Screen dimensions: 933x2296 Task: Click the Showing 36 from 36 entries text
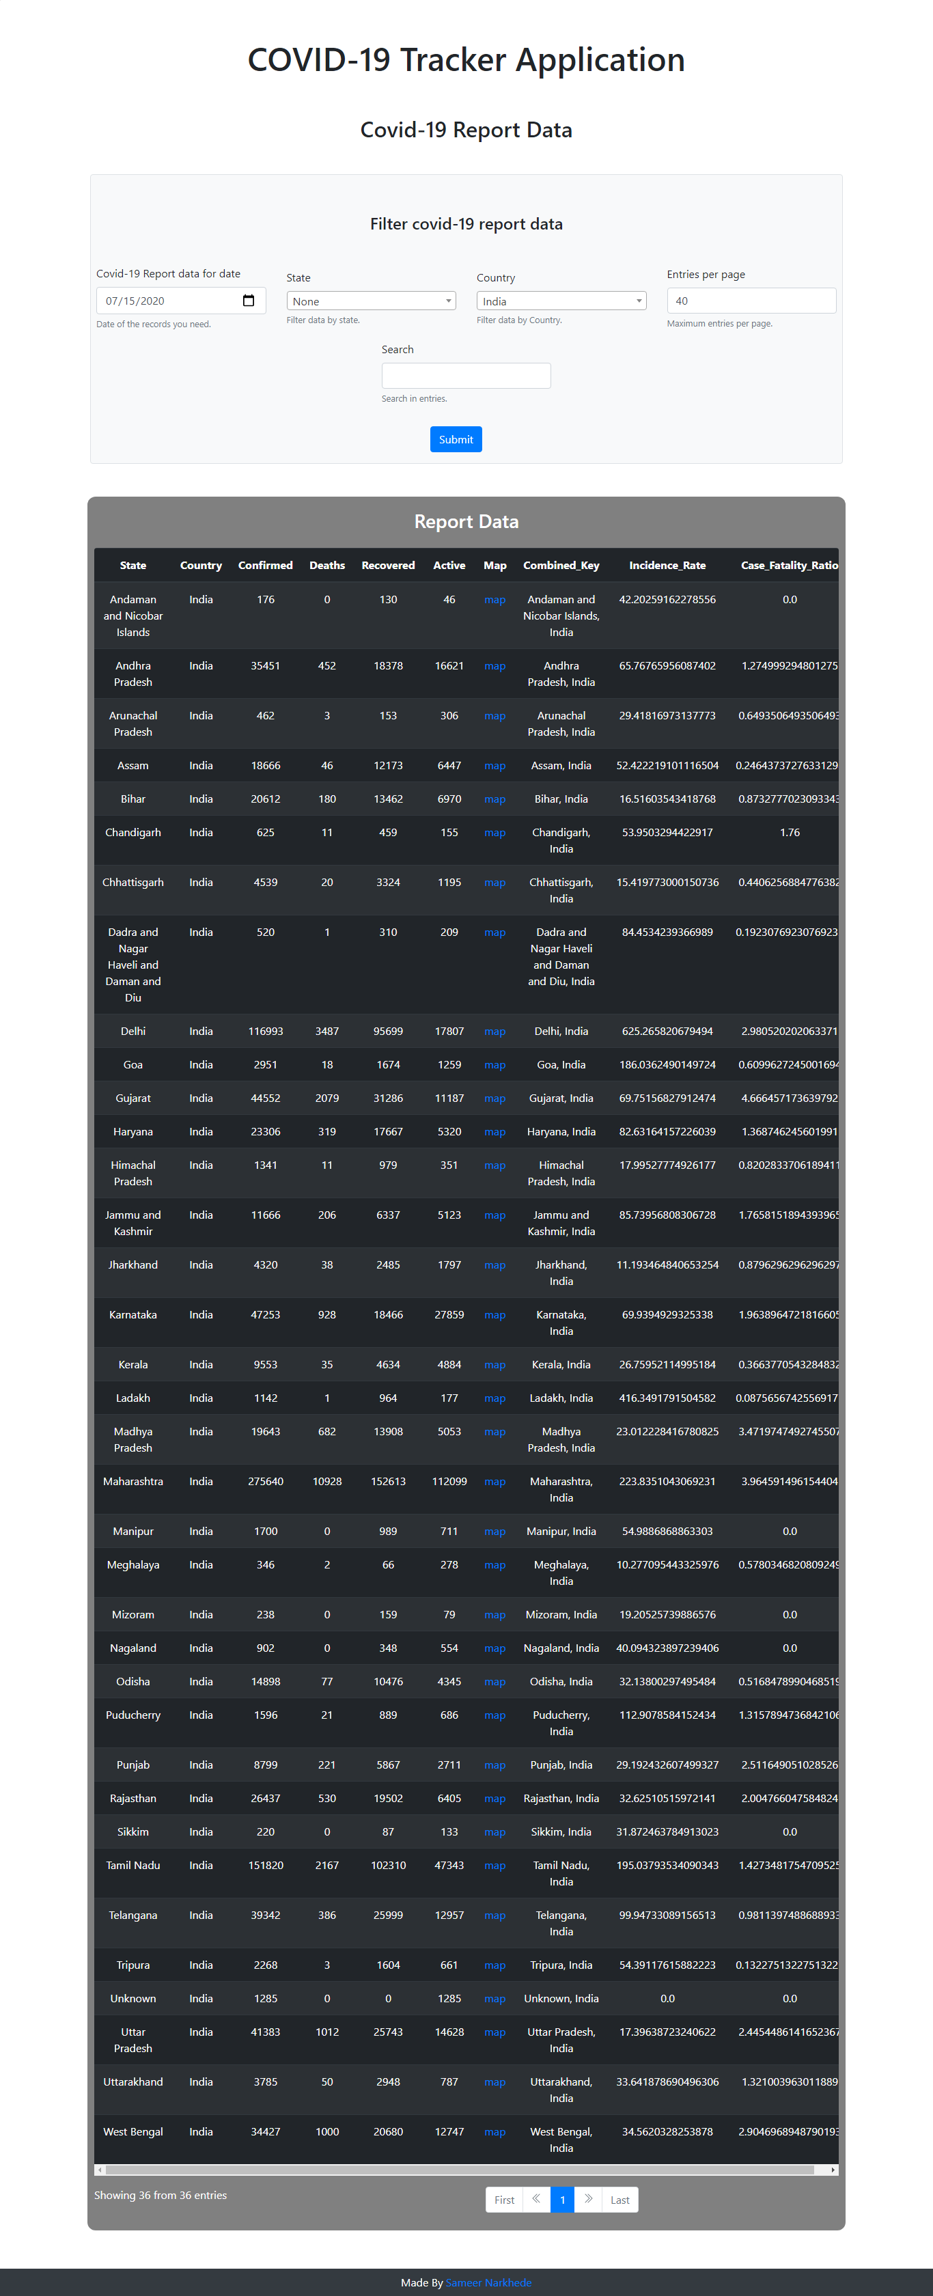(x=161, y=2196)
